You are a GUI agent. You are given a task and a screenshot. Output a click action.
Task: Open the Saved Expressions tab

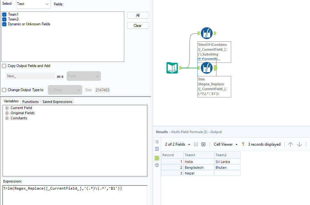pyautogui.click(x=57, y=101)
